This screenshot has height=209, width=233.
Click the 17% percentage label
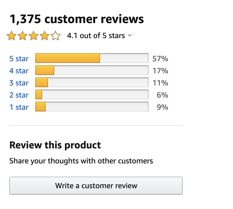160,70
